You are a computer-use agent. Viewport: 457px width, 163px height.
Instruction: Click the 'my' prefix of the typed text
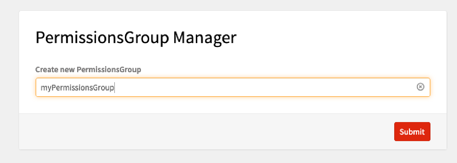tap(45, 87)
